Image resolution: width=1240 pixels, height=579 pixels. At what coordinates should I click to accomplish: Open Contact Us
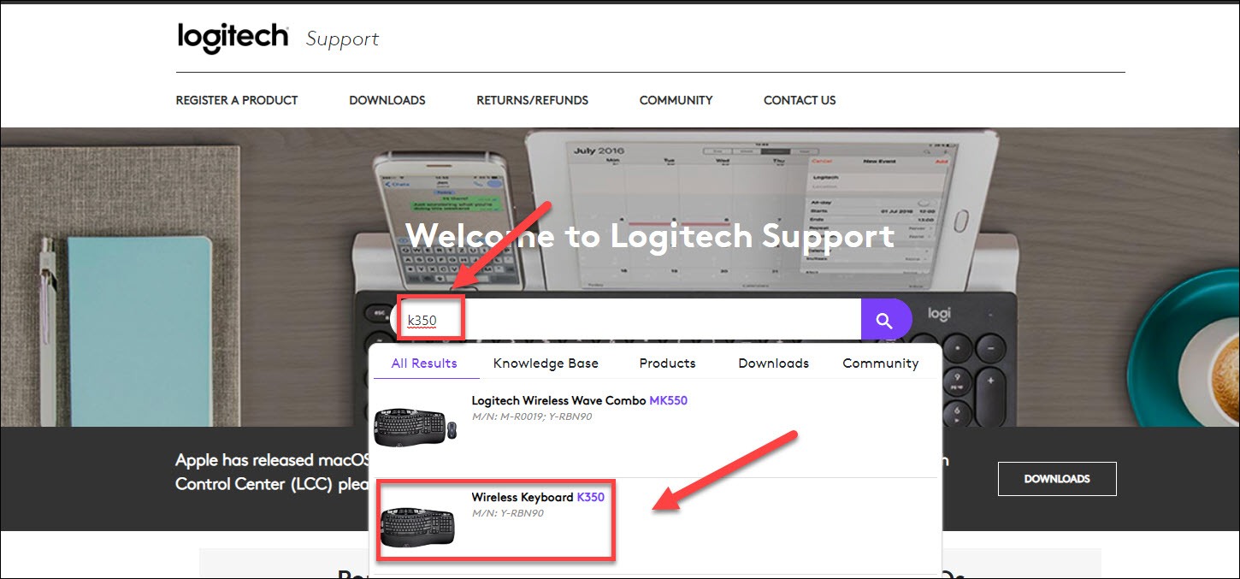pos(799,100)
